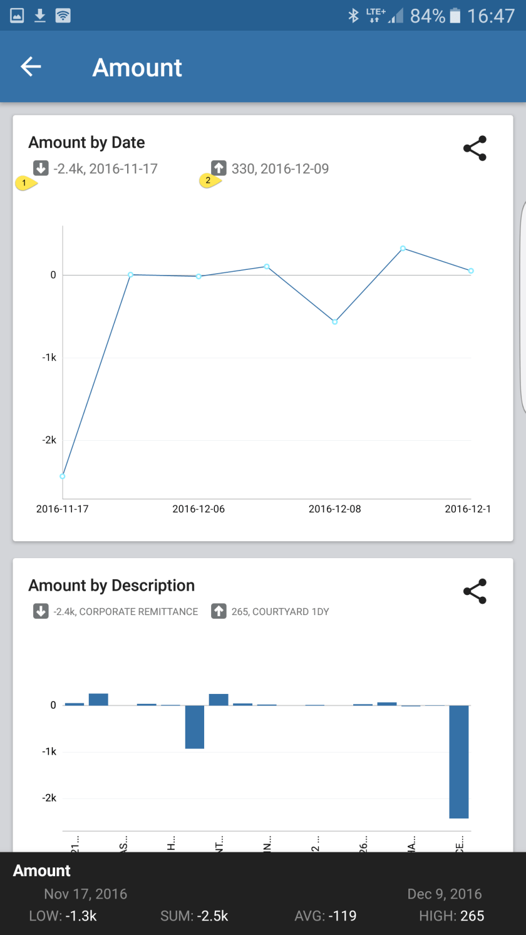Click yellow annotation marker 2
This screenshot has width=526, height=935.
209,180
